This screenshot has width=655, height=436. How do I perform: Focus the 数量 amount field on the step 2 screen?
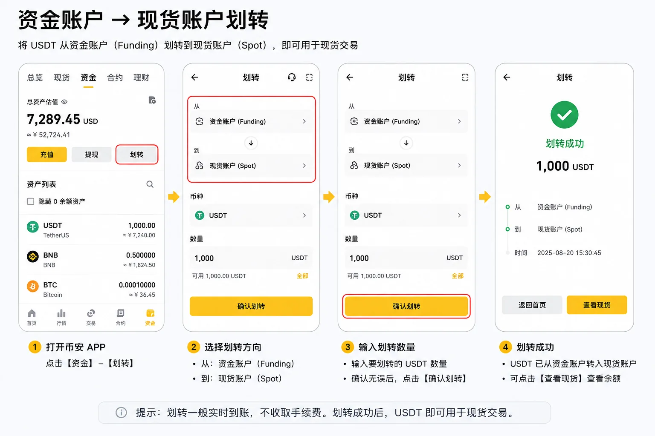(251, 258)
